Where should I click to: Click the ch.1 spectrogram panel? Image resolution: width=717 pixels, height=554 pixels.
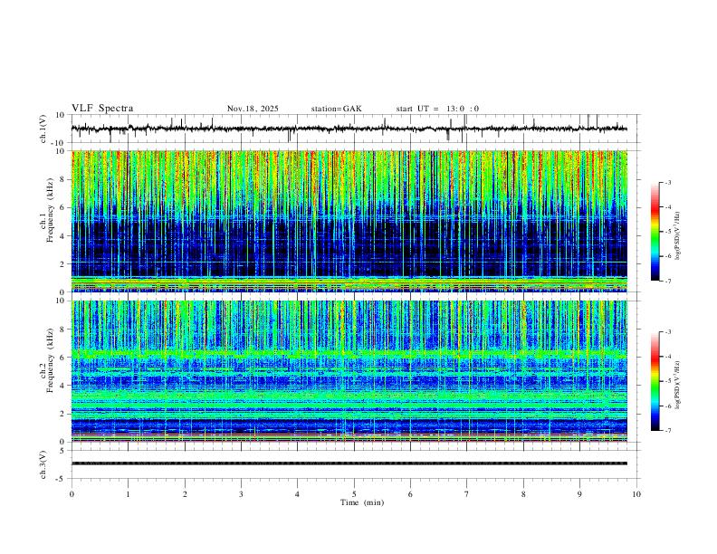click(x=349, y=221)
